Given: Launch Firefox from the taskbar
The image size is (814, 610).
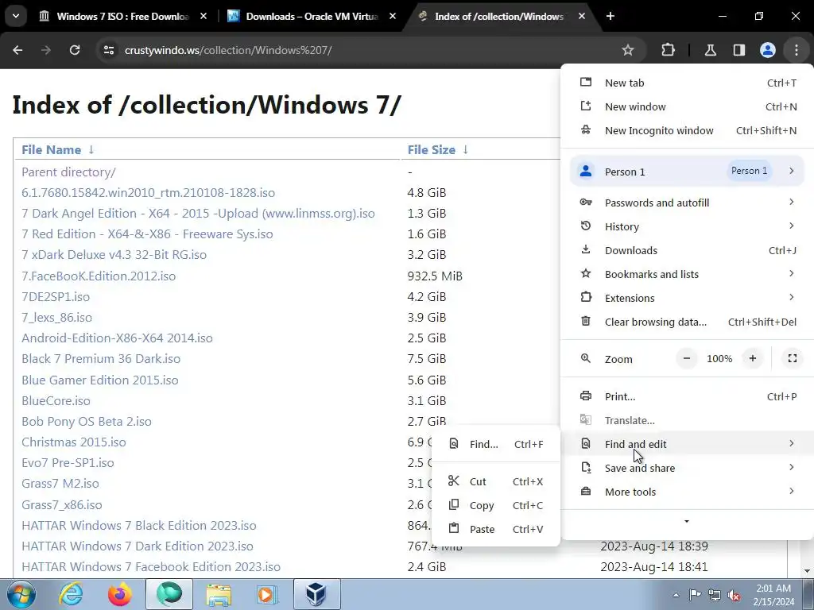Looking at the screenshot, I should 119,594.
